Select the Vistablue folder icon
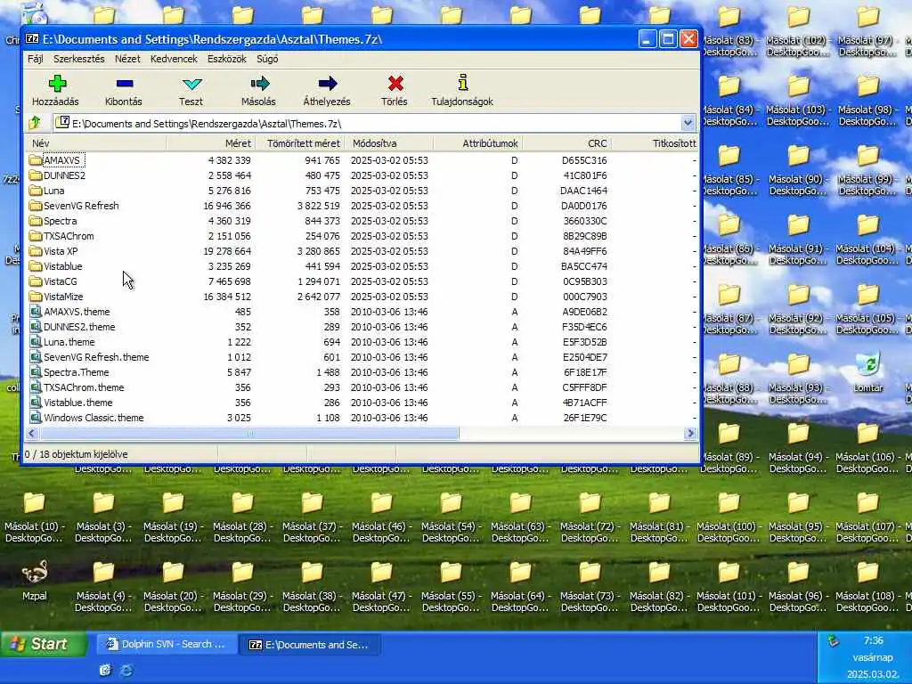Viewport: 912px width, 684px height. pyautogui.click(x=36, y=265)
